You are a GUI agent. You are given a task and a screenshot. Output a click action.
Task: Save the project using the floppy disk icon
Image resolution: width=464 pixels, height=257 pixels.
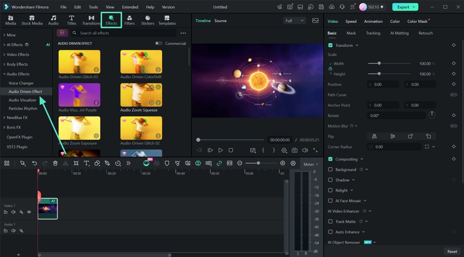click(x=321, y=7)
